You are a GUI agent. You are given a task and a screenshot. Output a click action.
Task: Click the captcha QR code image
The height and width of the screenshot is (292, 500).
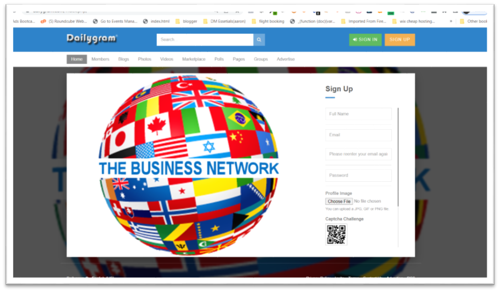pos(336,234)
